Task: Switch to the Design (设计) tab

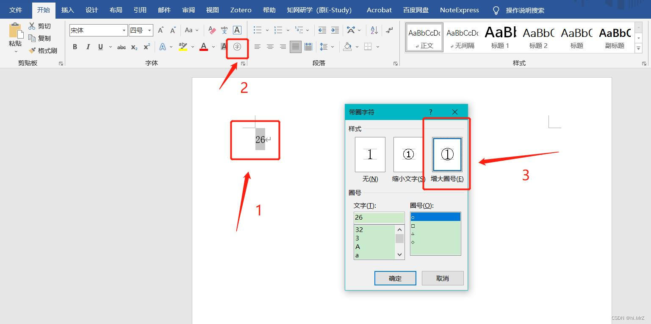Action: 91,10
